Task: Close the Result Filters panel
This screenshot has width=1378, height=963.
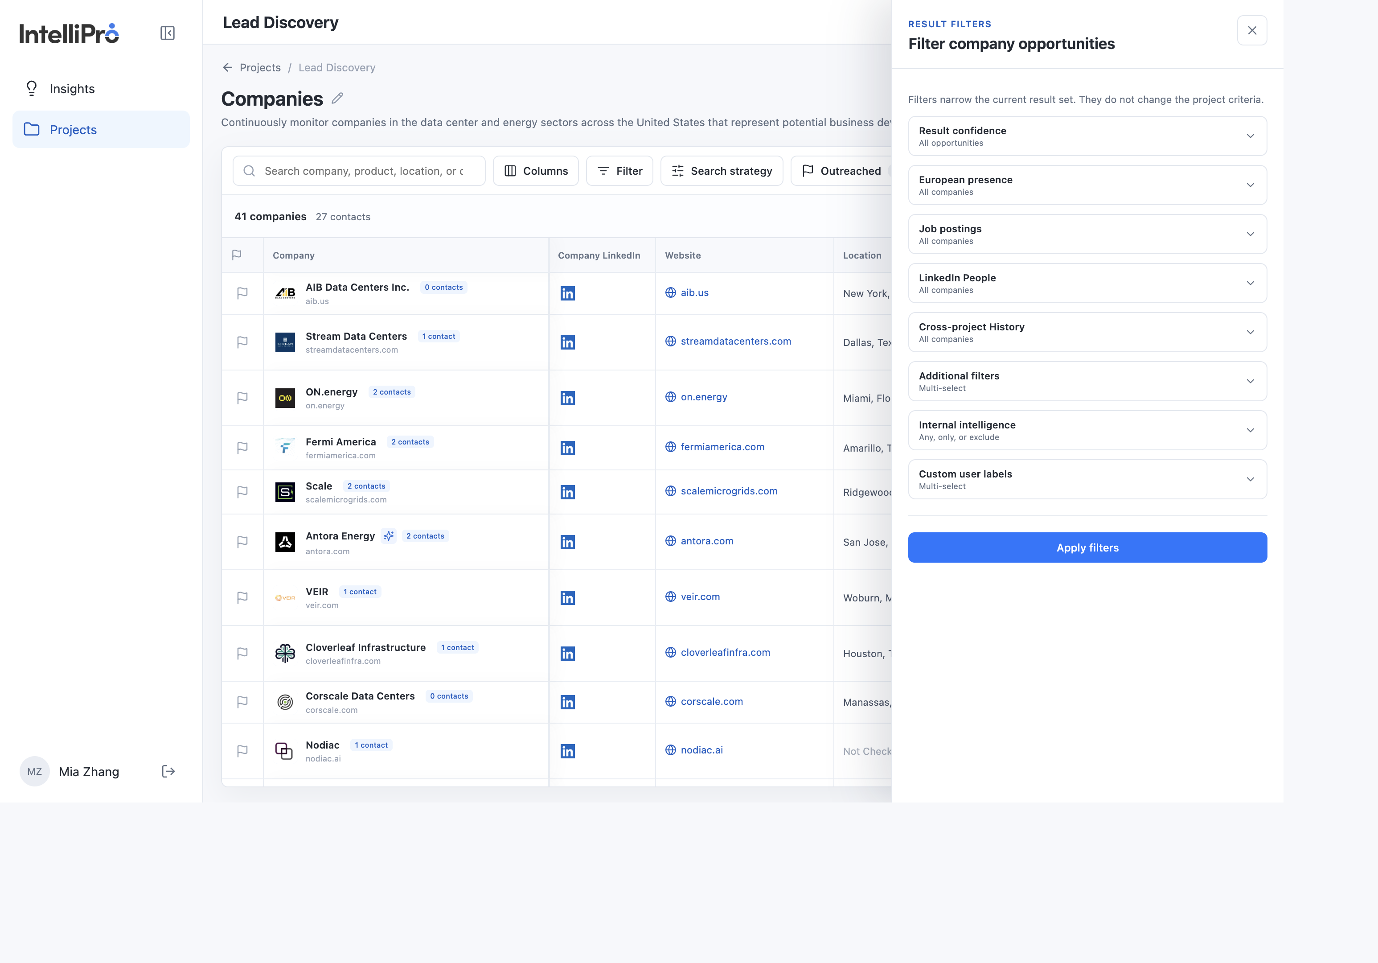Action: pyautogui.click(x=1252, y=31)
